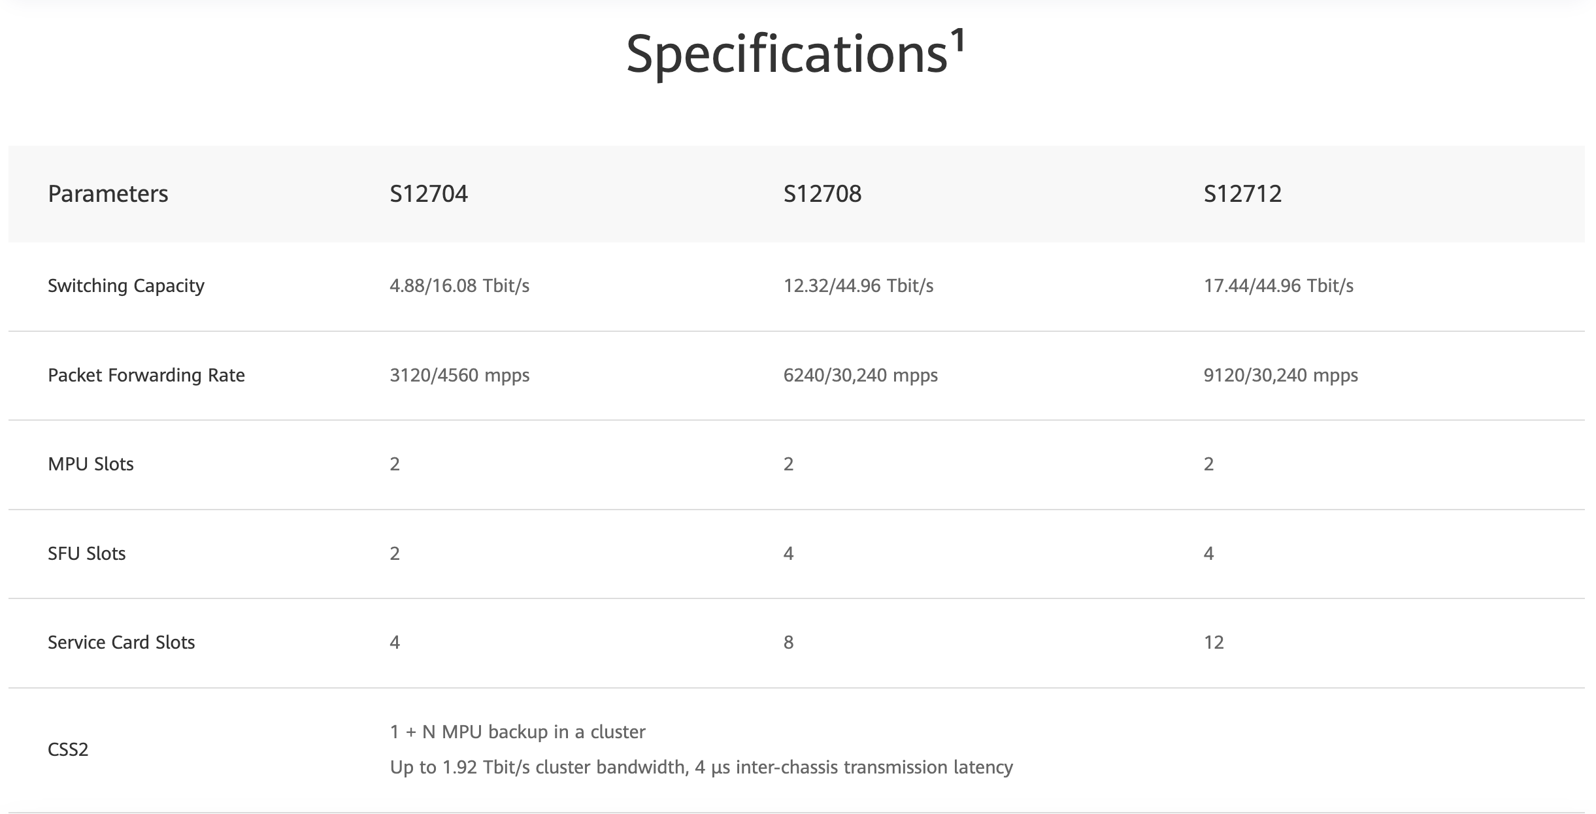The image size is (1596, 814).
Task: Click the 17.44/44.96 Tbit/s cell
Action: coord(1278,286)
